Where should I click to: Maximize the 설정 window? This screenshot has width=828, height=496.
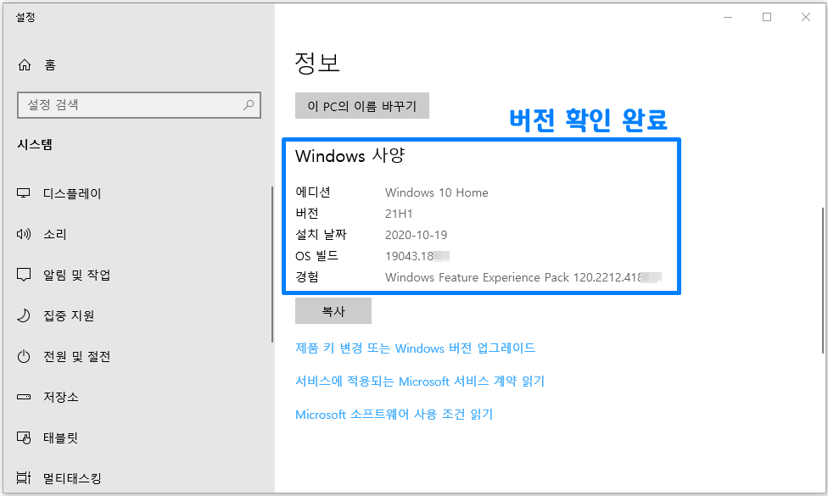[767, 18]
